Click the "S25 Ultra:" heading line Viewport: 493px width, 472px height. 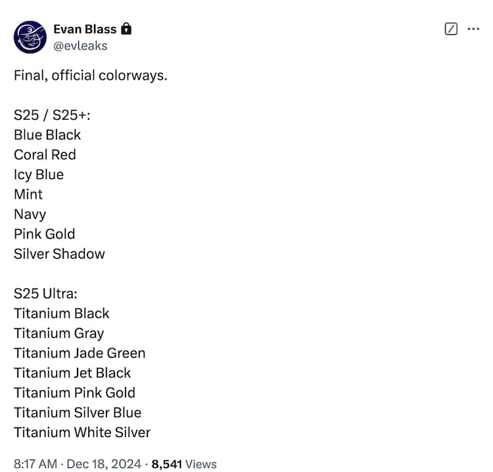pyautogui.click(x=45, y=294)
